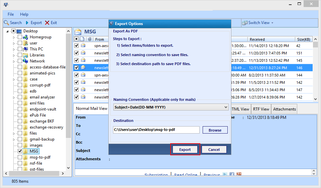Viewport: 321px width, 188px height.
Task: Check the exchange-recovery folder checkbox
Action: click(20, 127)
